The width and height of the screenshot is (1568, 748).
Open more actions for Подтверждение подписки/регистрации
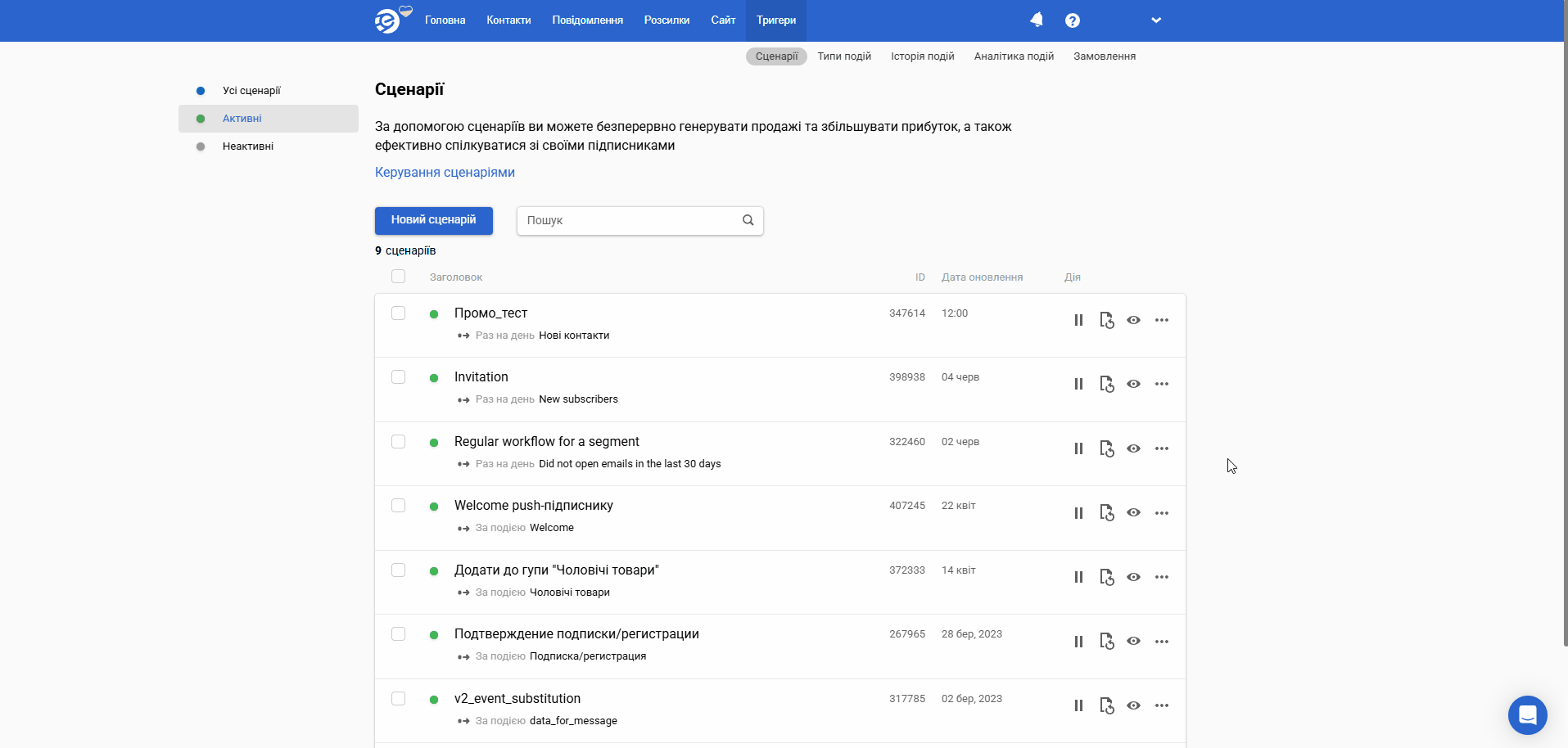click(x=1162, y=642)
